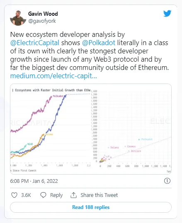The width and height of the screenshot is (182, 223).
Task: Open the scatter plot image with Polkadot dot
Action: pos(131,129)
